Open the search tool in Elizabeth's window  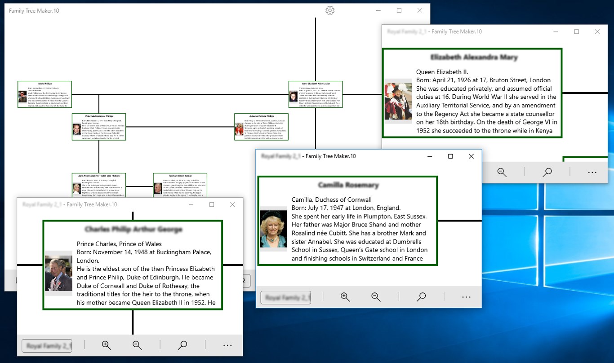click(x=547, y=172)
